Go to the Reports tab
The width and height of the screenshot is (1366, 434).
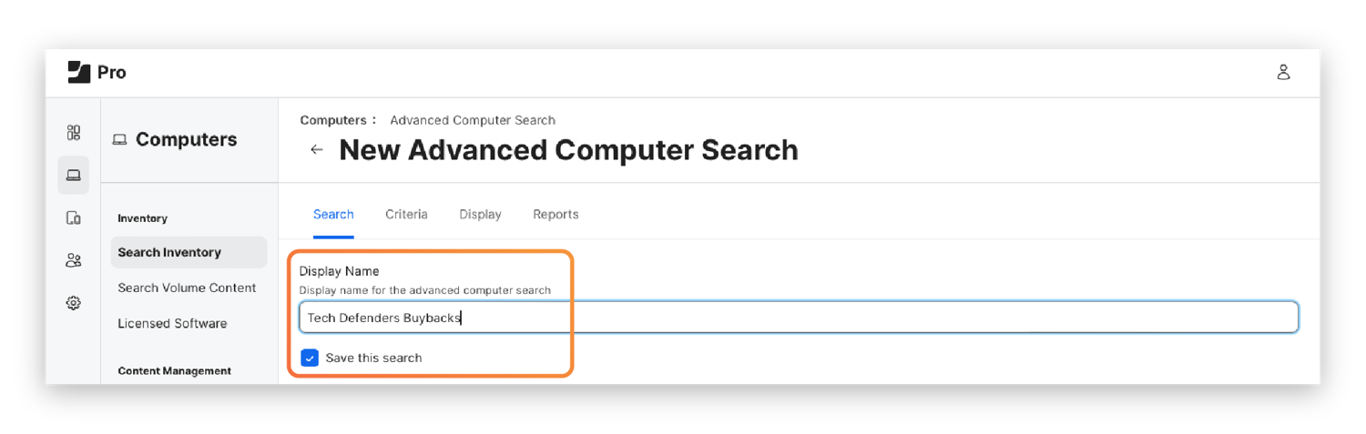[x=556, y=215]
